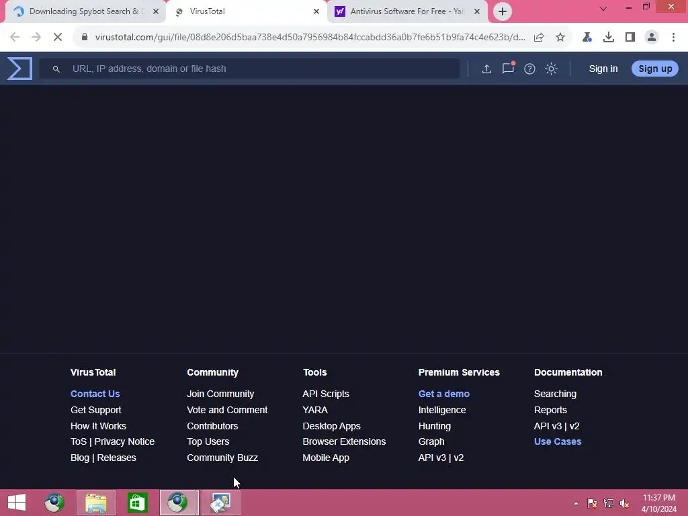Open the Use Cases link
The image size is (688, 516).
tap(557, 442)
